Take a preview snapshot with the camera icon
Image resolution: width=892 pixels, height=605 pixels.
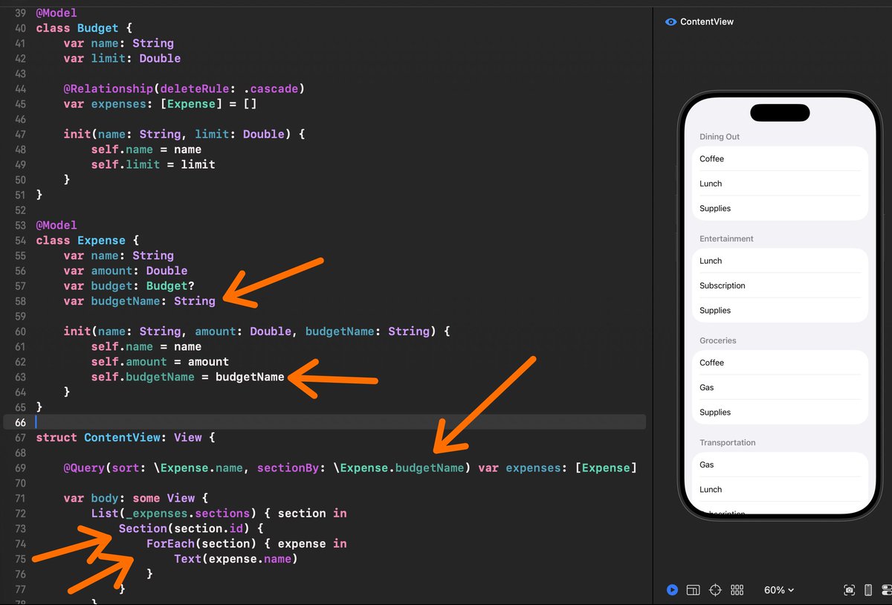click(x=849, y=590)
